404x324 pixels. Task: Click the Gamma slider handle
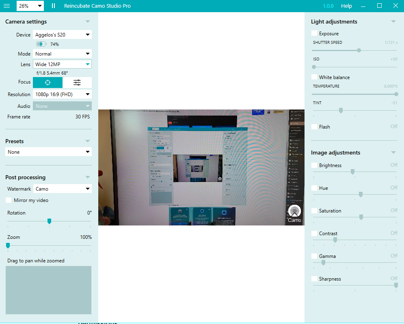click(x=323, y=262)
